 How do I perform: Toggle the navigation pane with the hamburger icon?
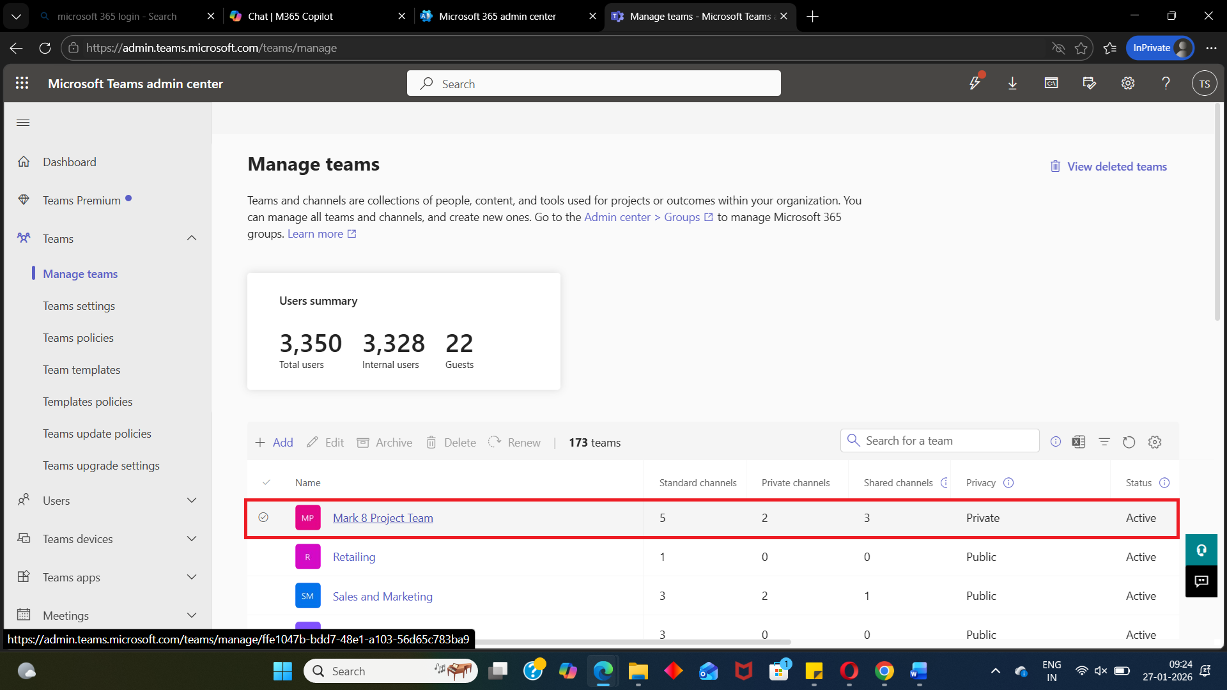point(23,122)
